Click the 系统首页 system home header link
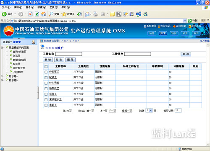 (x=150, y=26)
